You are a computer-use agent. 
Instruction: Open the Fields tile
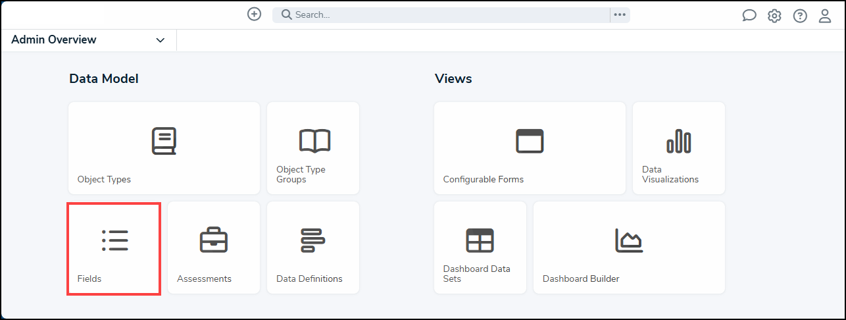114,248
